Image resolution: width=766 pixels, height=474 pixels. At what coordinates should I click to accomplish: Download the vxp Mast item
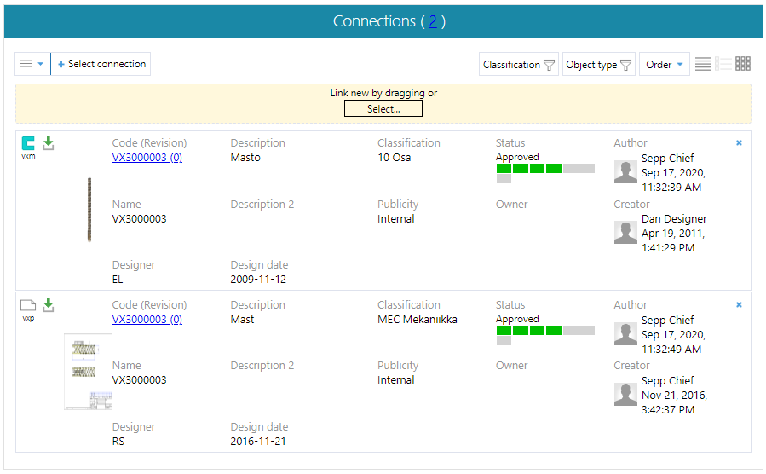[49, 305]
